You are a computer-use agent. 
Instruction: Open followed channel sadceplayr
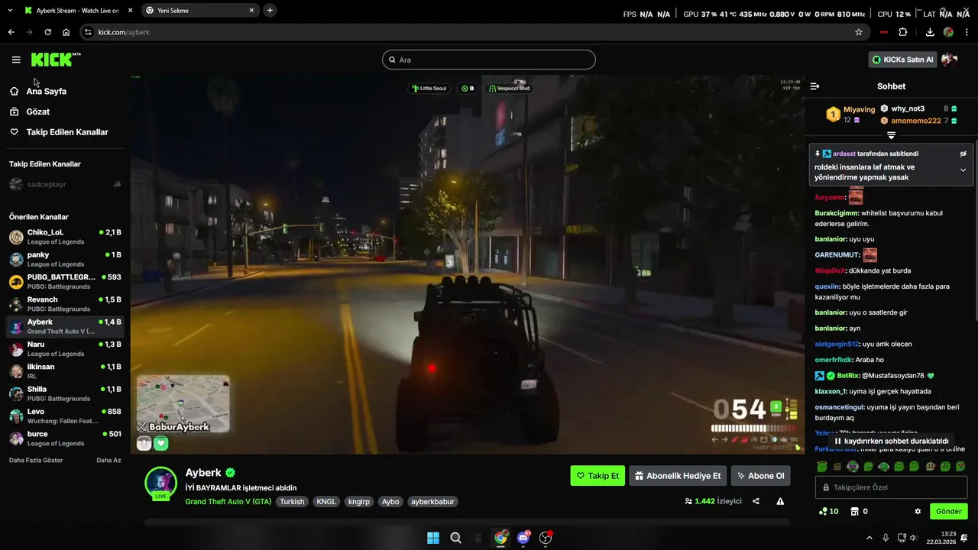(65, 184)
